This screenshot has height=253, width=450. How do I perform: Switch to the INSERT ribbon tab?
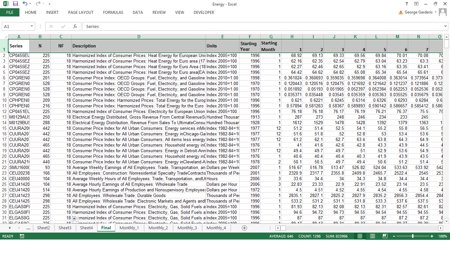tap(52, 13)
